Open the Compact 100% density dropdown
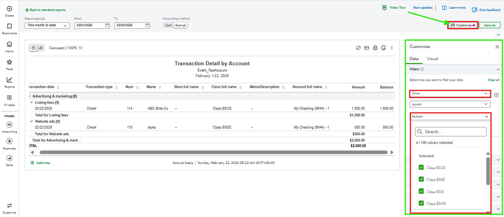The image size is (504, 217). coord(66,48)
